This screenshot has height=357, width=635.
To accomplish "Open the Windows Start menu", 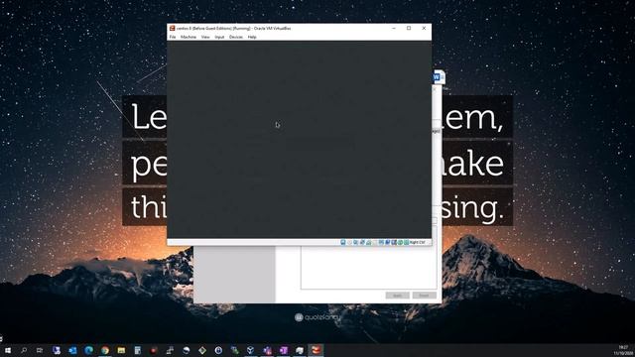I will [8, 350].
